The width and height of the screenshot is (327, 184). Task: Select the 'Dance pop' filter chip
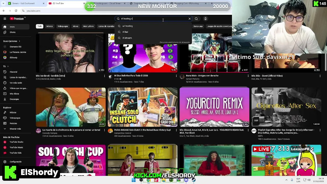pyautogui.click(x=198, y=26)
